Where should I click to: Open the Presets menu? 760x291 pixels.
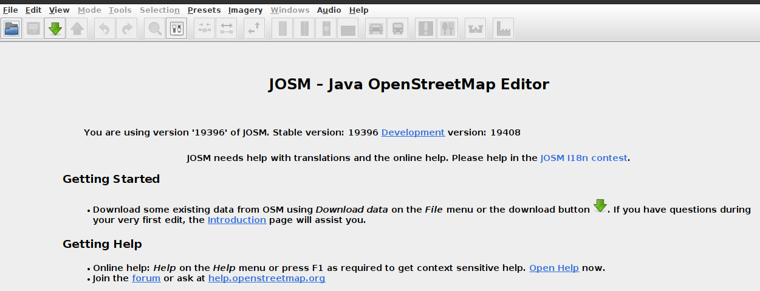click(204, 10)
